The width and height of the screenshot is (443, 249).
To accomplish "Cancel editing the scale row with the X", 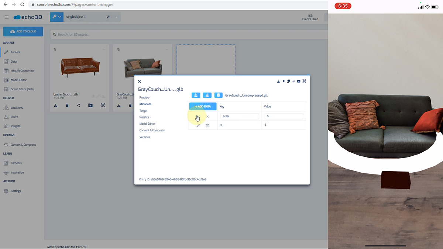I will (207, 116).
